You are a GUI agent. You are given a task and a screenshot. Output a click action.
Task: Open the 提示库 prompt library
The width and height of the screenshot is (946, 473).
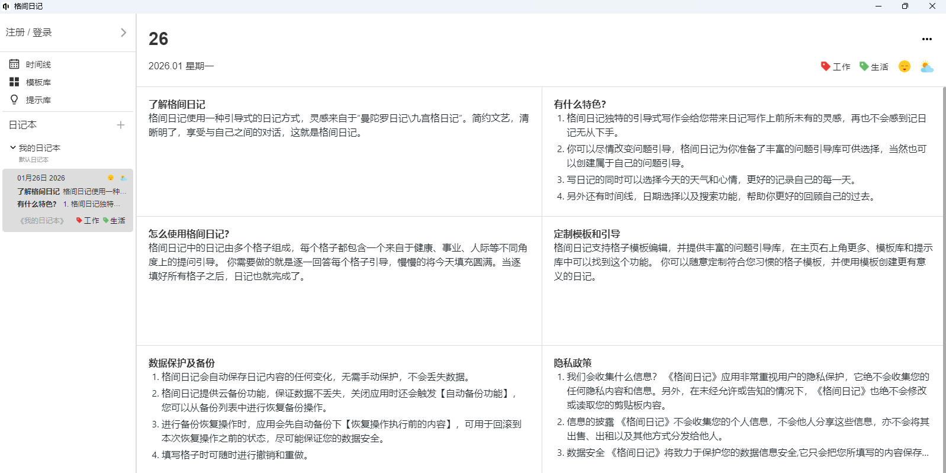point(38,100)
